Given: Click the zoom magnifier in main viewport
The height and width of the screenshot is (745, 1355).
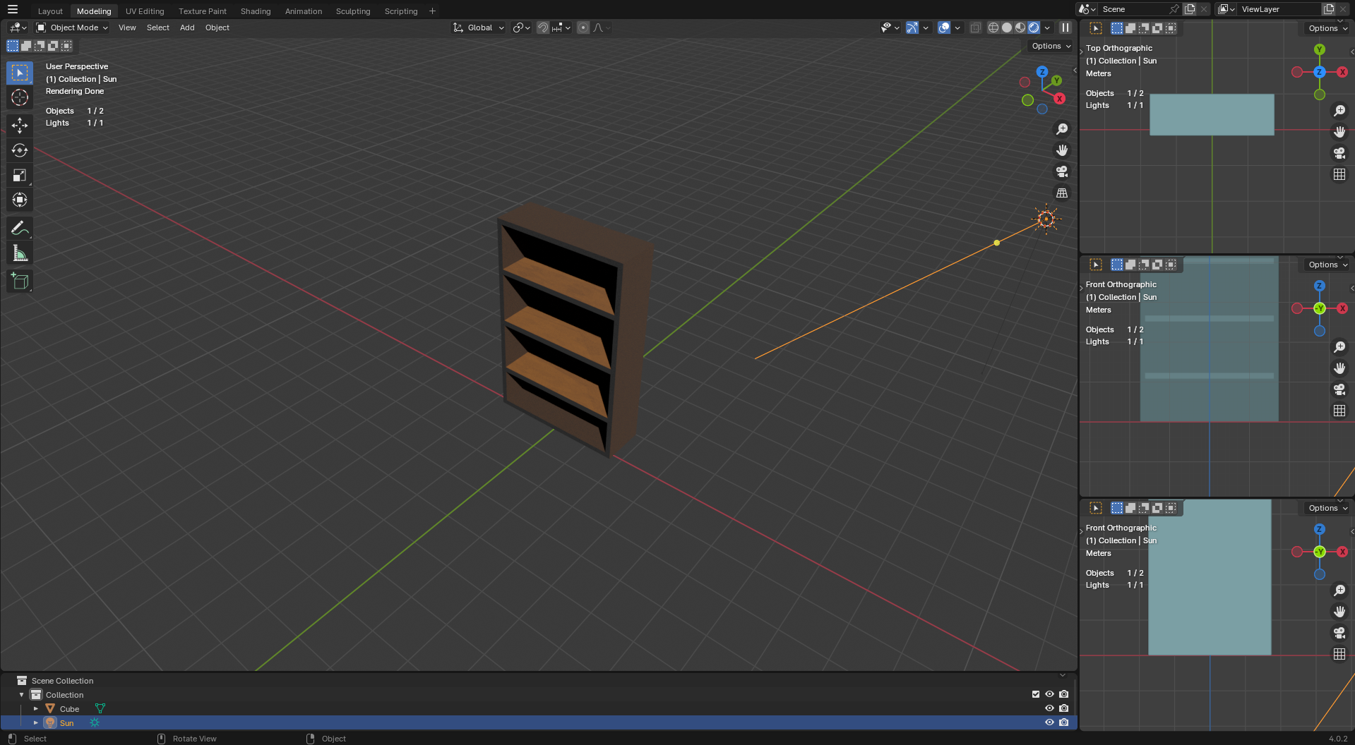Looking at the screenshot, I should click(1061, 129).
